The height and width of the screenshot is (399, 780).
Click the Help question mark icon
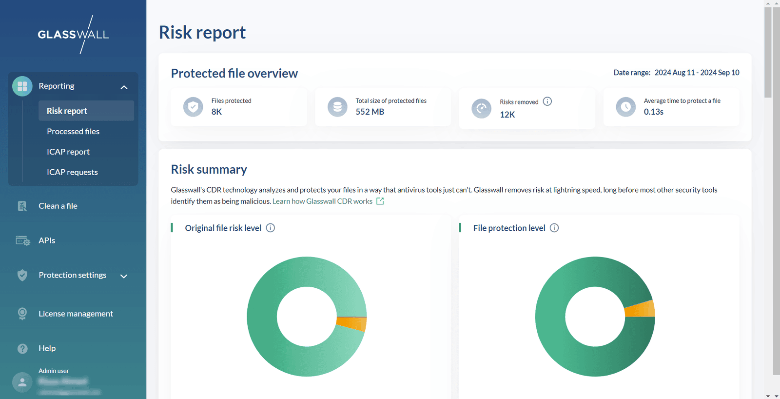click(x=22, y=348)
